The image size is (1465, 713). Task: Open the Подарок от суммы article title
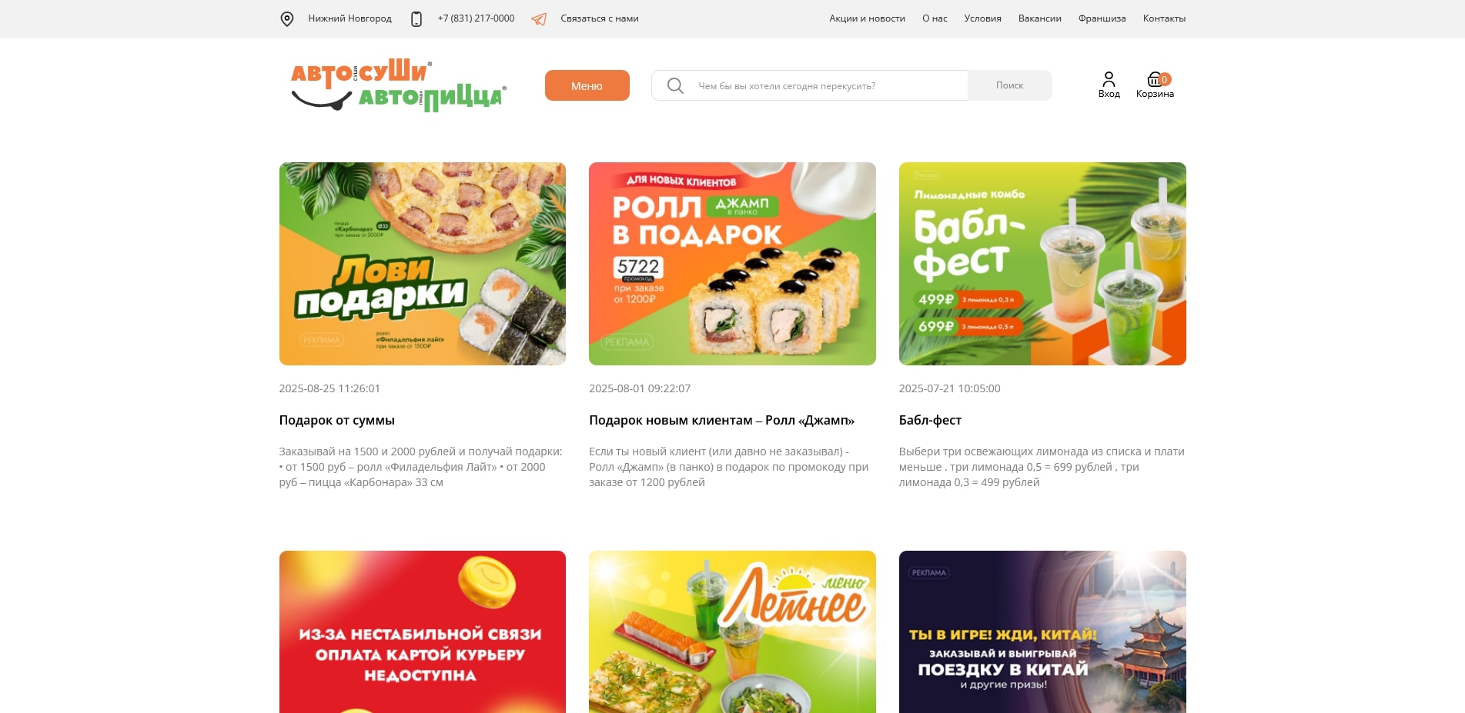(x=336, y=420)
